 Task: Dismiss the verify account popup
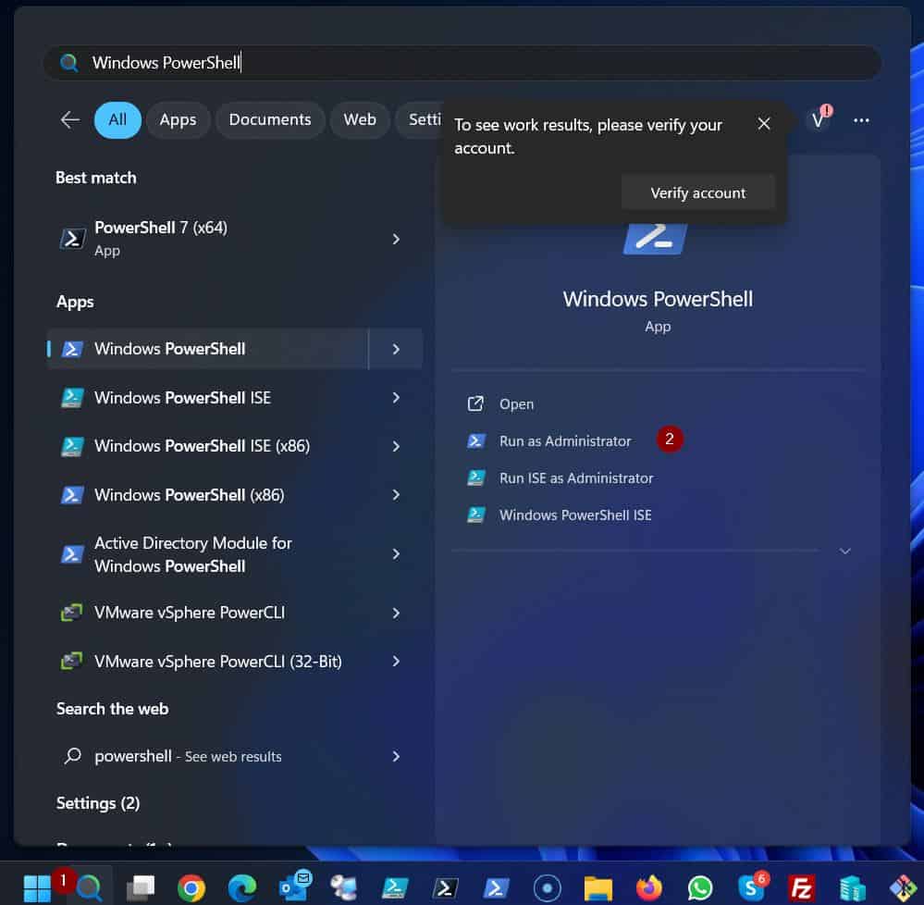(764, 123)
